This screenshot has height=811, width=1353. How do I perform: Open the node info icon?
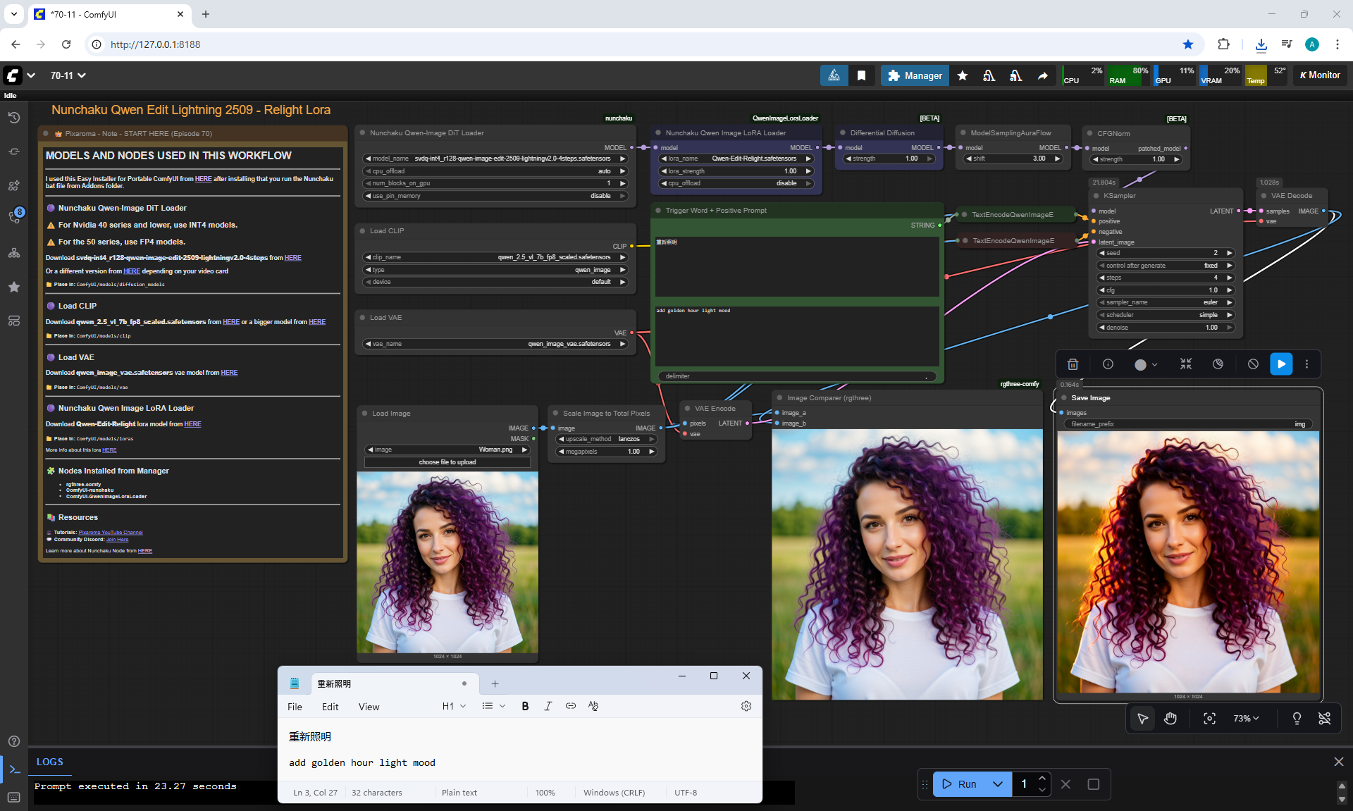point(1108,364)
